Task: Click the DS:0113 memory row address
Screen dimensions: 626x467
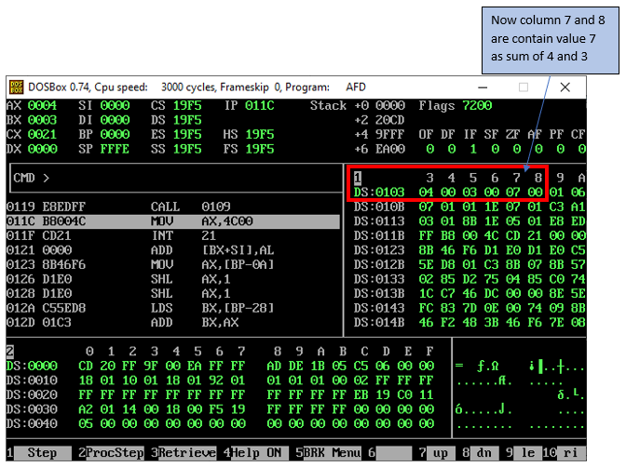Action: (379, 221)
